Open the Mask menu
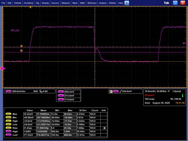Image resolution: width=188 pixels, height=141 pixels. pos(75,3)
